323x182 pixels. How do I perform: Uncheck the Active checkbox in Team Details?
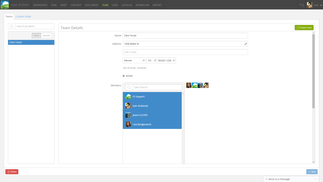click(124, 76)
